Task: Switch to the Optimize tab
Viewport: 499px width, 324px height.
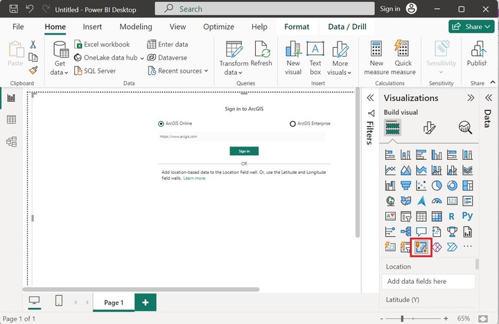Action: pos(218,27)
